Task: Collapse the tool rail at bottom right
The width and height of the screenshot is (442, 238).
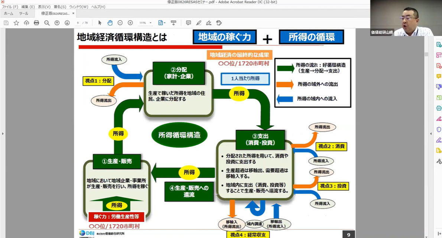Action: [x=439, y=234]
